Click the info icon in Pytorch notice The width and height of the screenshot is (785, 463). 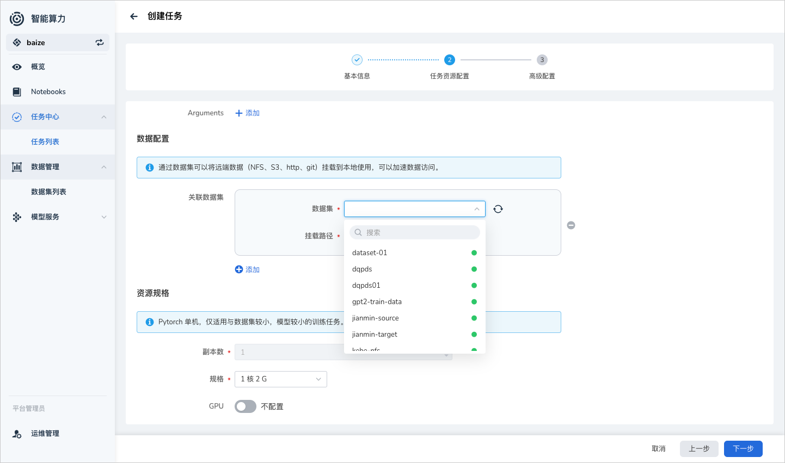click(150, 322)
